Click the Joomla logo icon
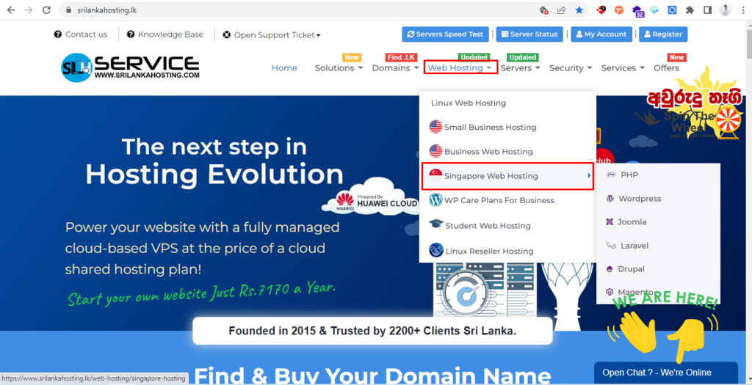Viewport: 752px width, 385px height. [610, 222]
